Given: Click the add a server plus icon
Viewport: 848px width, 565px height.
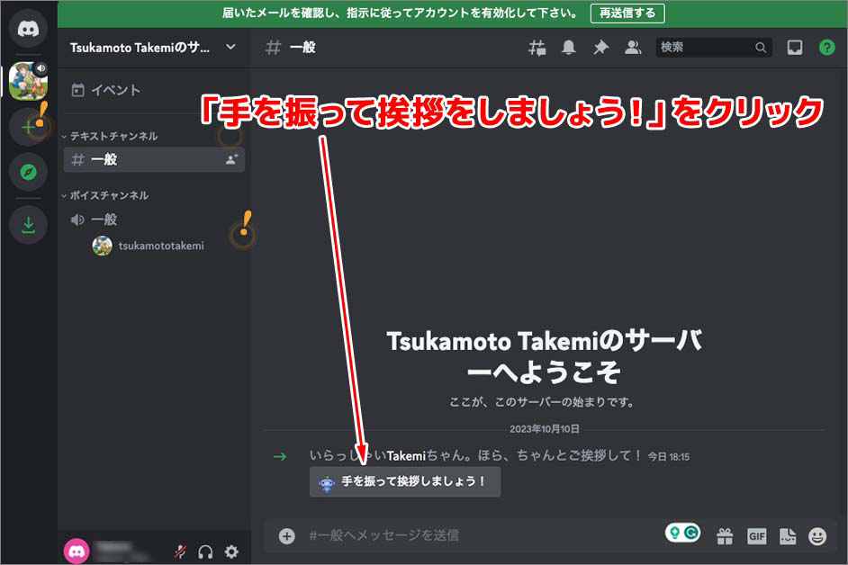Looking at the screenshot, I should (28, 127).
